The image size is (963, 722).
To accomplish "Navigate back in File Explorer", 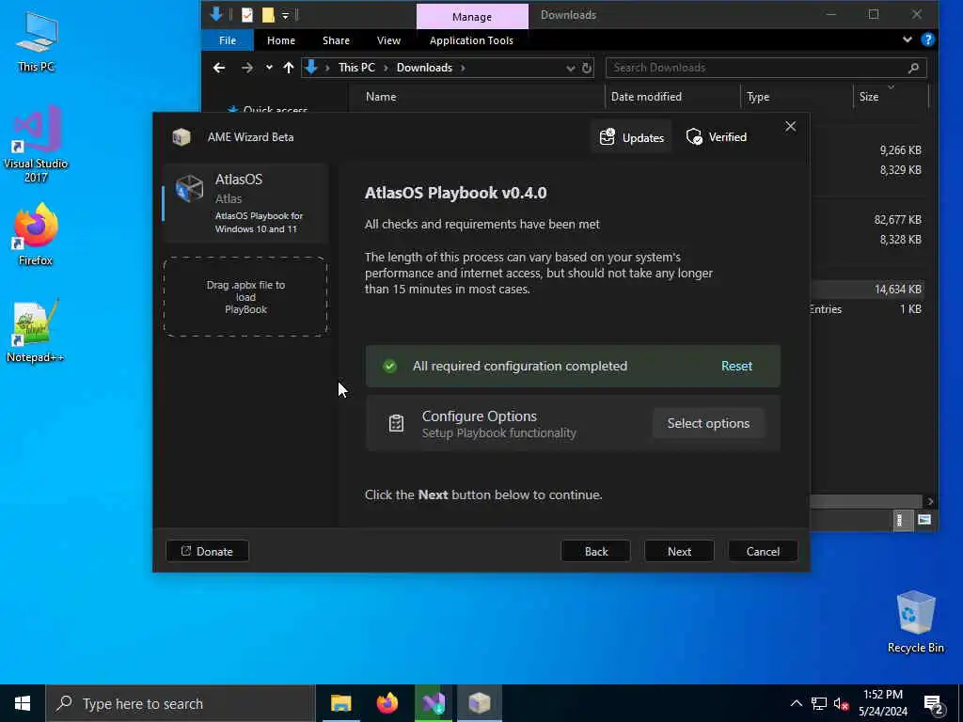I will 218,68.
